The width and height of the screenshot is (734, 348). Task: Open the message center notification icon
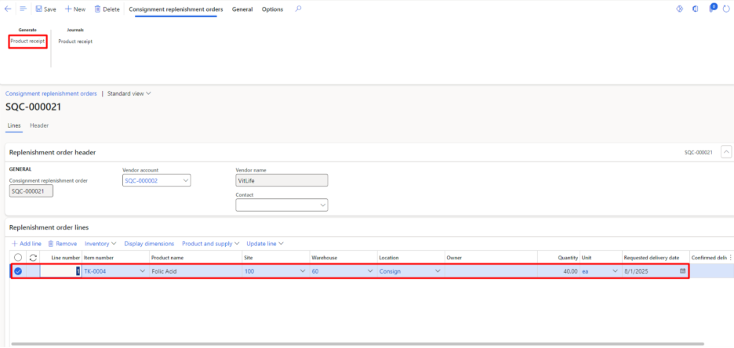[712, 9]
